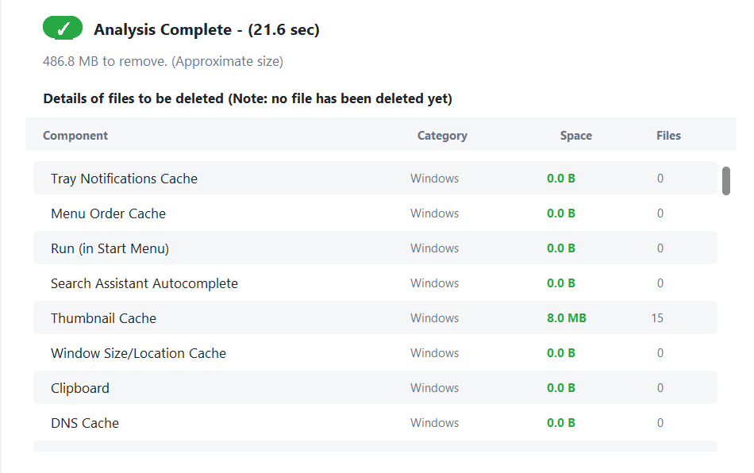This screenshot has width=754, height=473.
Task: Select the DNS Cache row
Action: 375,422
